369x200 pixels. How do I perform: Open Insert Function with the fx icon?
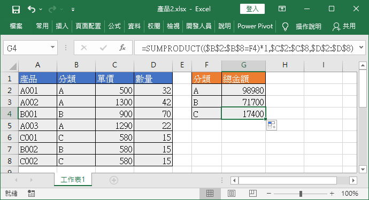122,48
